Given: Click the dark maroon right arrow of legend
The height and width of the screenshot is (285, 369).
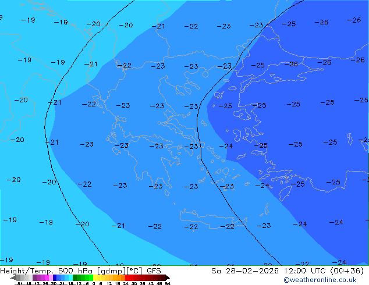Looking at the screenshot, I should pos(167,277).
